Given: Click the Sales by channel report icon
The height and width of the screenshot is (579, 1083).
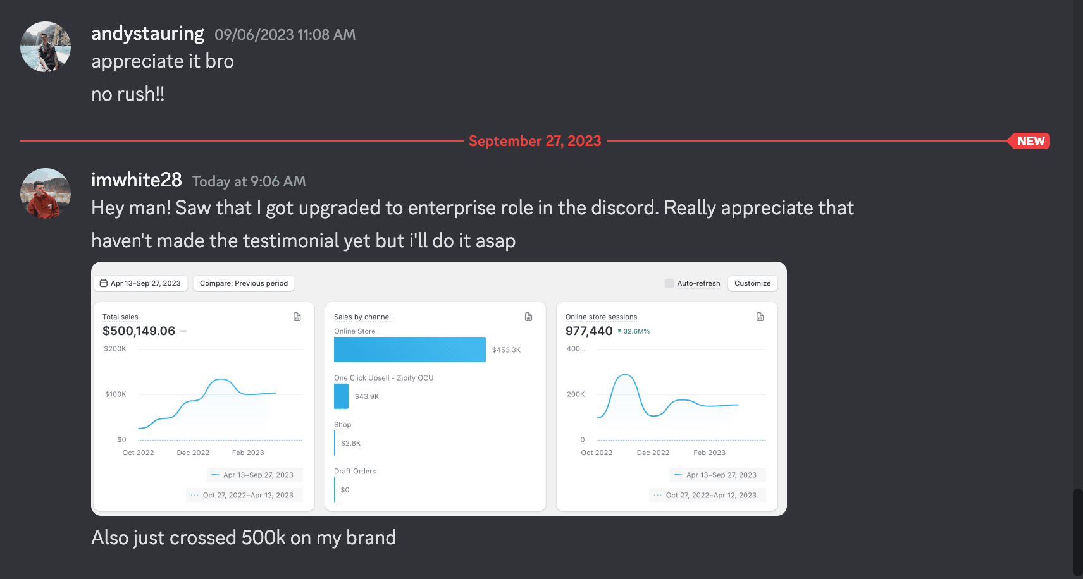Looking at the screenshot, I should (x=529, y=317).
